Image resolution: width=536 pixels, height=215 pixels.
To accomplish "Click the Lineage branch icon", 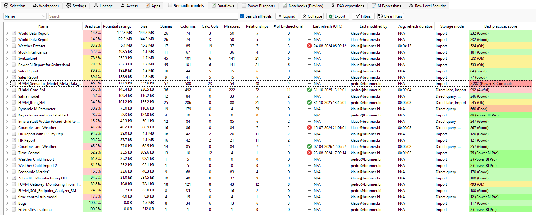I will coord(96,6).
